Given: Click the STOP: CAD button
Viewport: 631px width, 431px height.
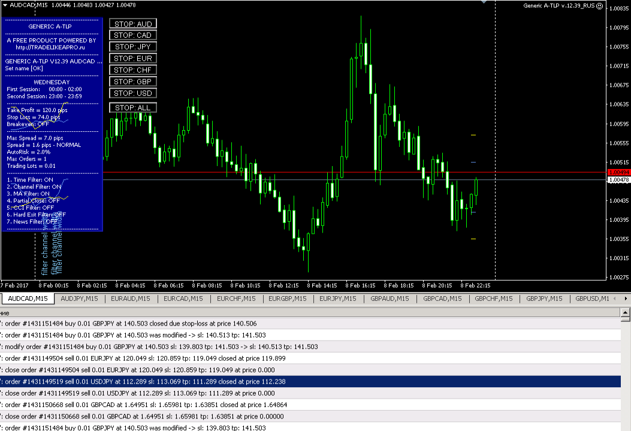Looking at the screenshot, I should click(x=133, y=35).
